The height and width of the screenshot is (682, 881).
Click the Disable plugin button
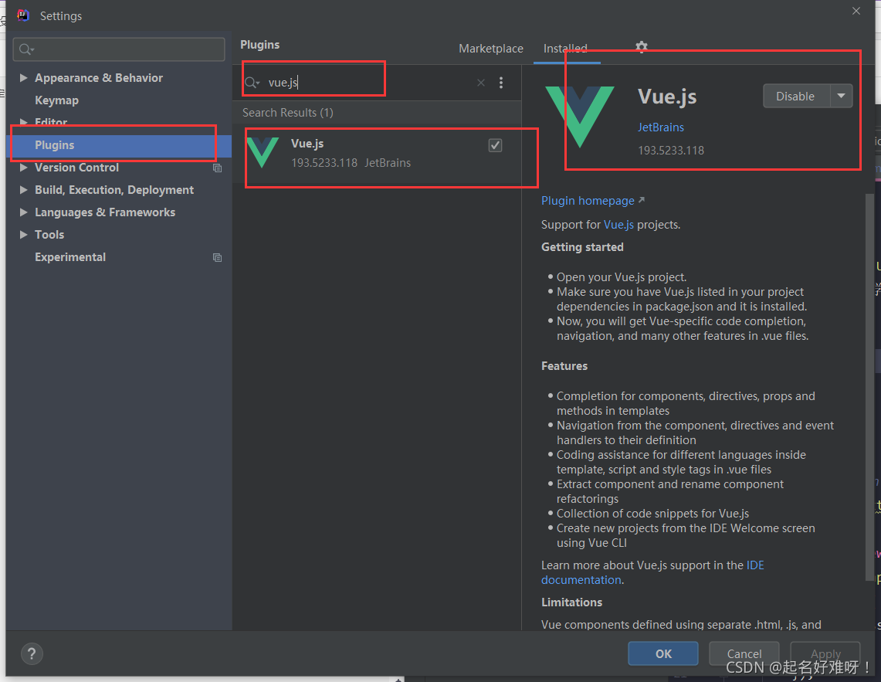[x=795, y=96]
